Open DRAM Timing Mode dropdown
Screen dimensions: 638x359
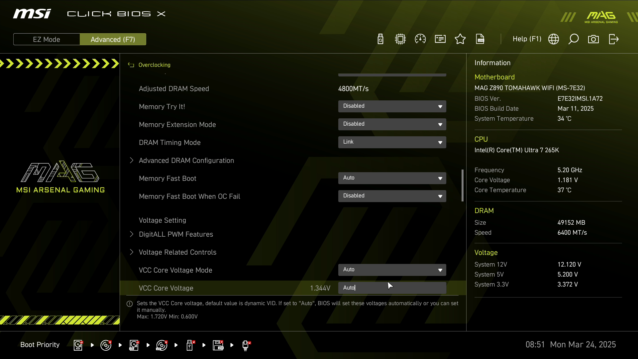(392, 142)
